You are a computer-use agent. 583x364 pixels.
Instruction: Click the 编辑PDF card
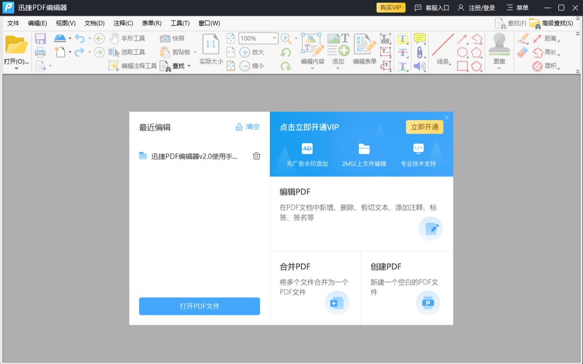(361, 214)
